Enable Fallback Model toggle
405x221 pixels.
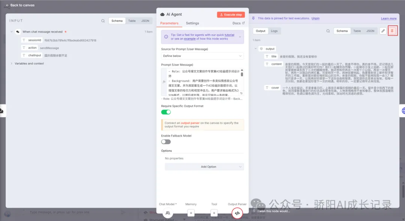166,142
